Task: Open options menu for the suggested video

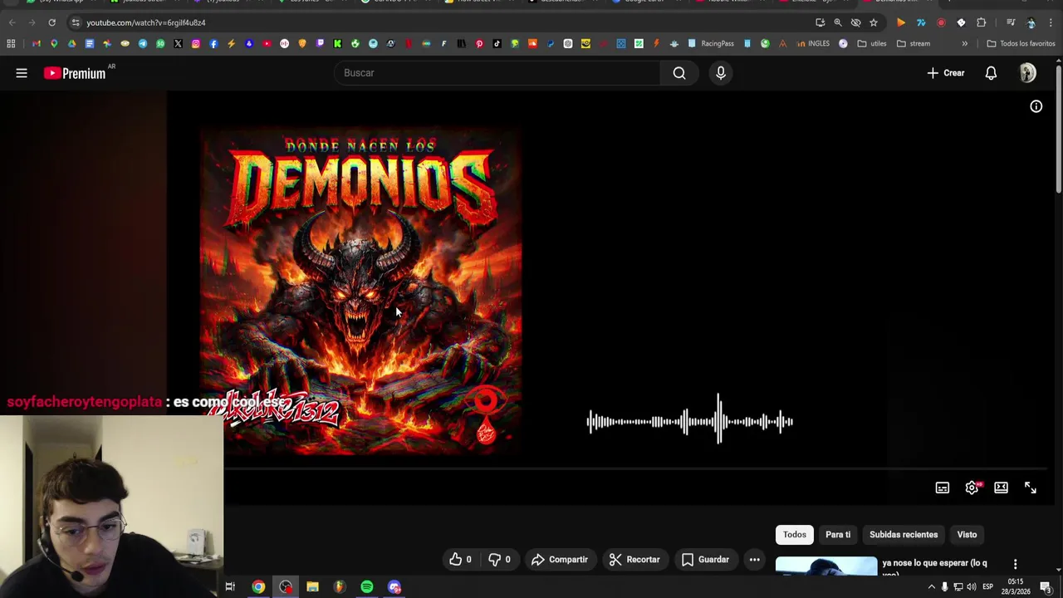Action: (x=1015, y=564)
